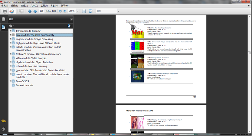
Task: Open the attachments paperclip icon
Action: (x=3, y=129)
